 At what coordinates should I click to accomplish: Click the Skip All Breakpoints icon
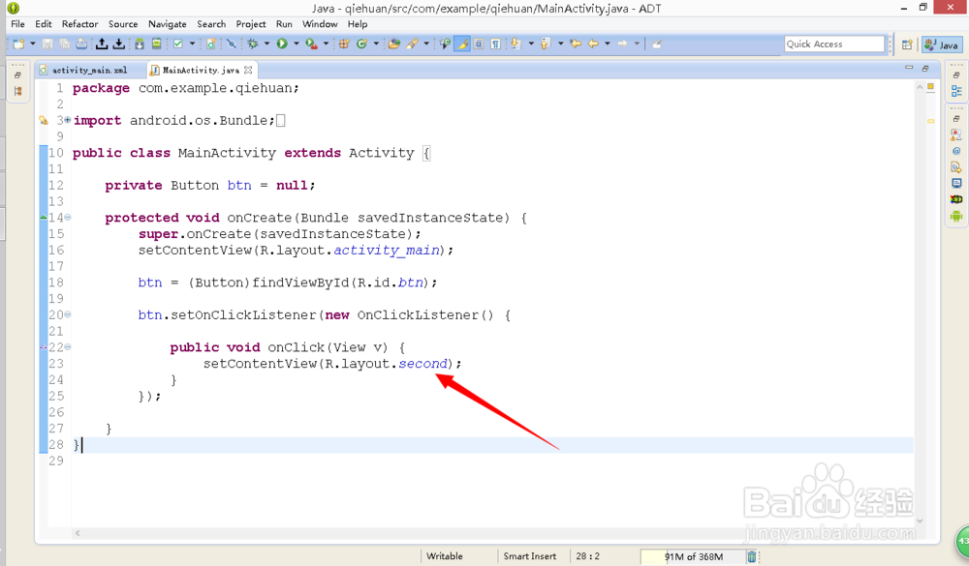[x=232, y=44]
